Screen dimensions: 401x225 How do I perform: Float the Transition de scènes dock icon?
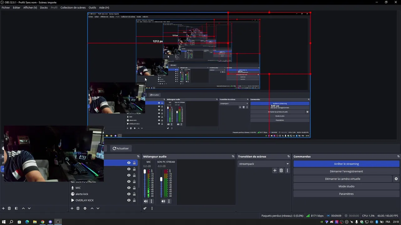click(289, 157)
